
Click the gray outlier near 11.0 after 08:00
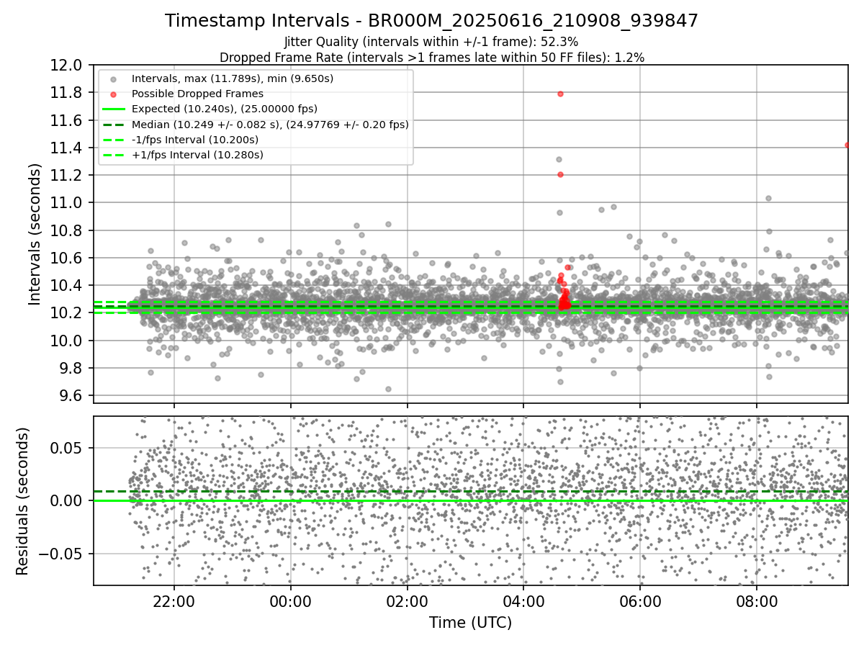[768, 198]
